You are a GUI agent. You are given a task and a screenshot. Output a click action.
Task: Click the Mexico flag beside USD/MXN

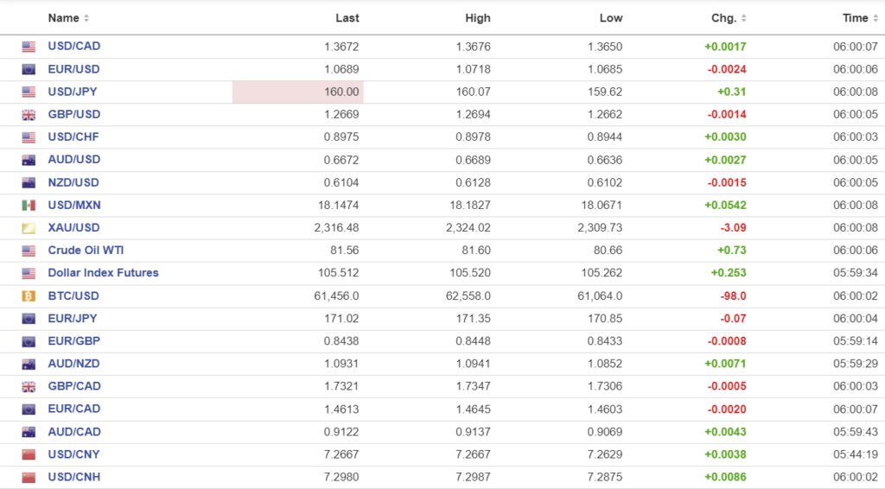[x=29, y=206]
